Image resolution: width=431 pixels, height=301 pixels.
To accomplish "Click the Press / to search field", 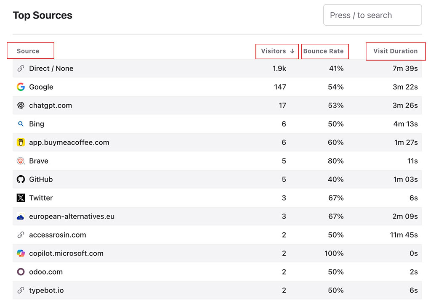I will 372,15.
